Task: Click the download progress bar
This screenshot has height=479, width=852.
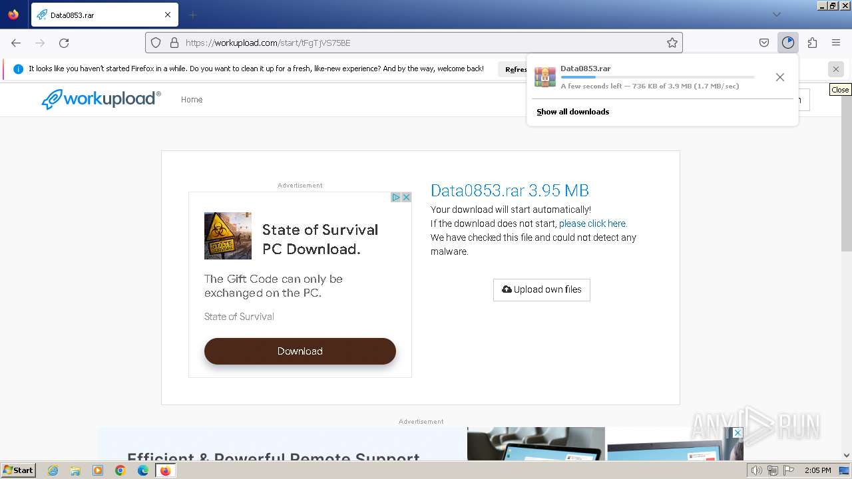Action: click(658, 78)
